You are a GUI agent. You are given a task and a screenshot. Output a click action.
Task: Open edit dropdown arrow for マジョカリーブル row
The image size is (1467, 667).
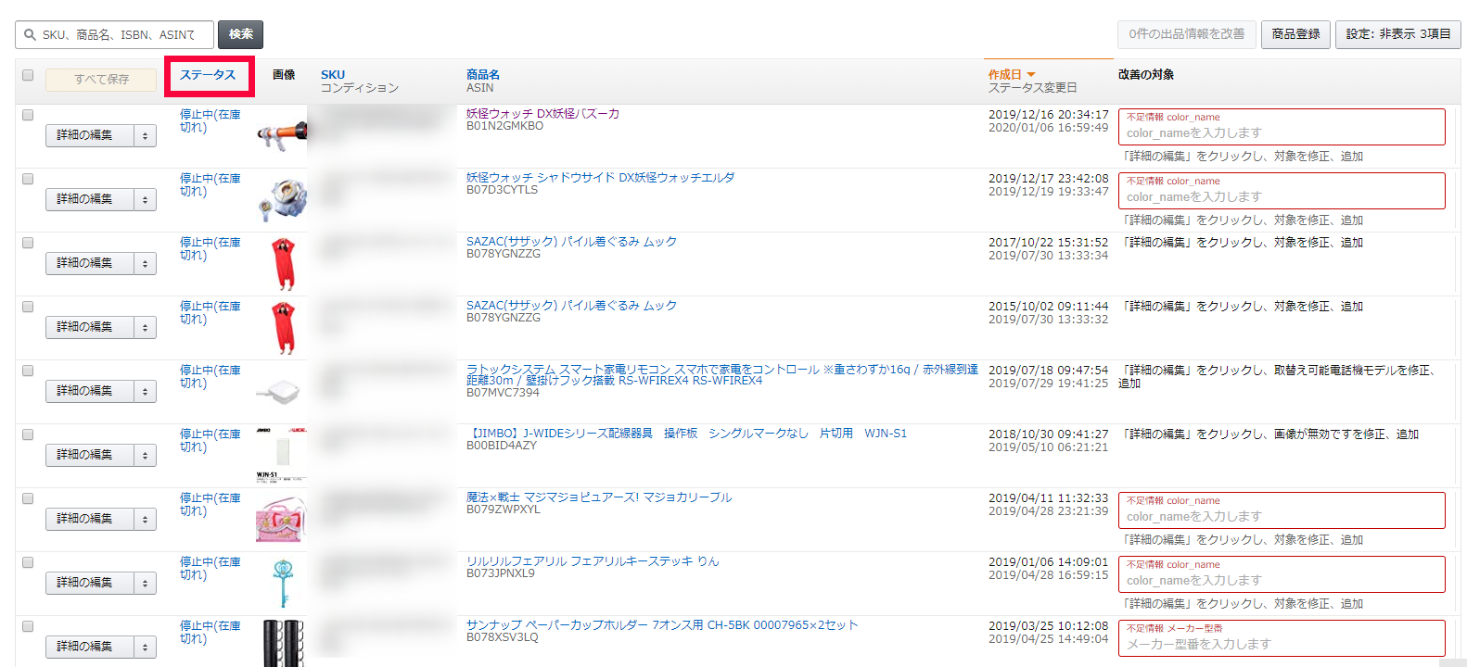pos(145,520)
